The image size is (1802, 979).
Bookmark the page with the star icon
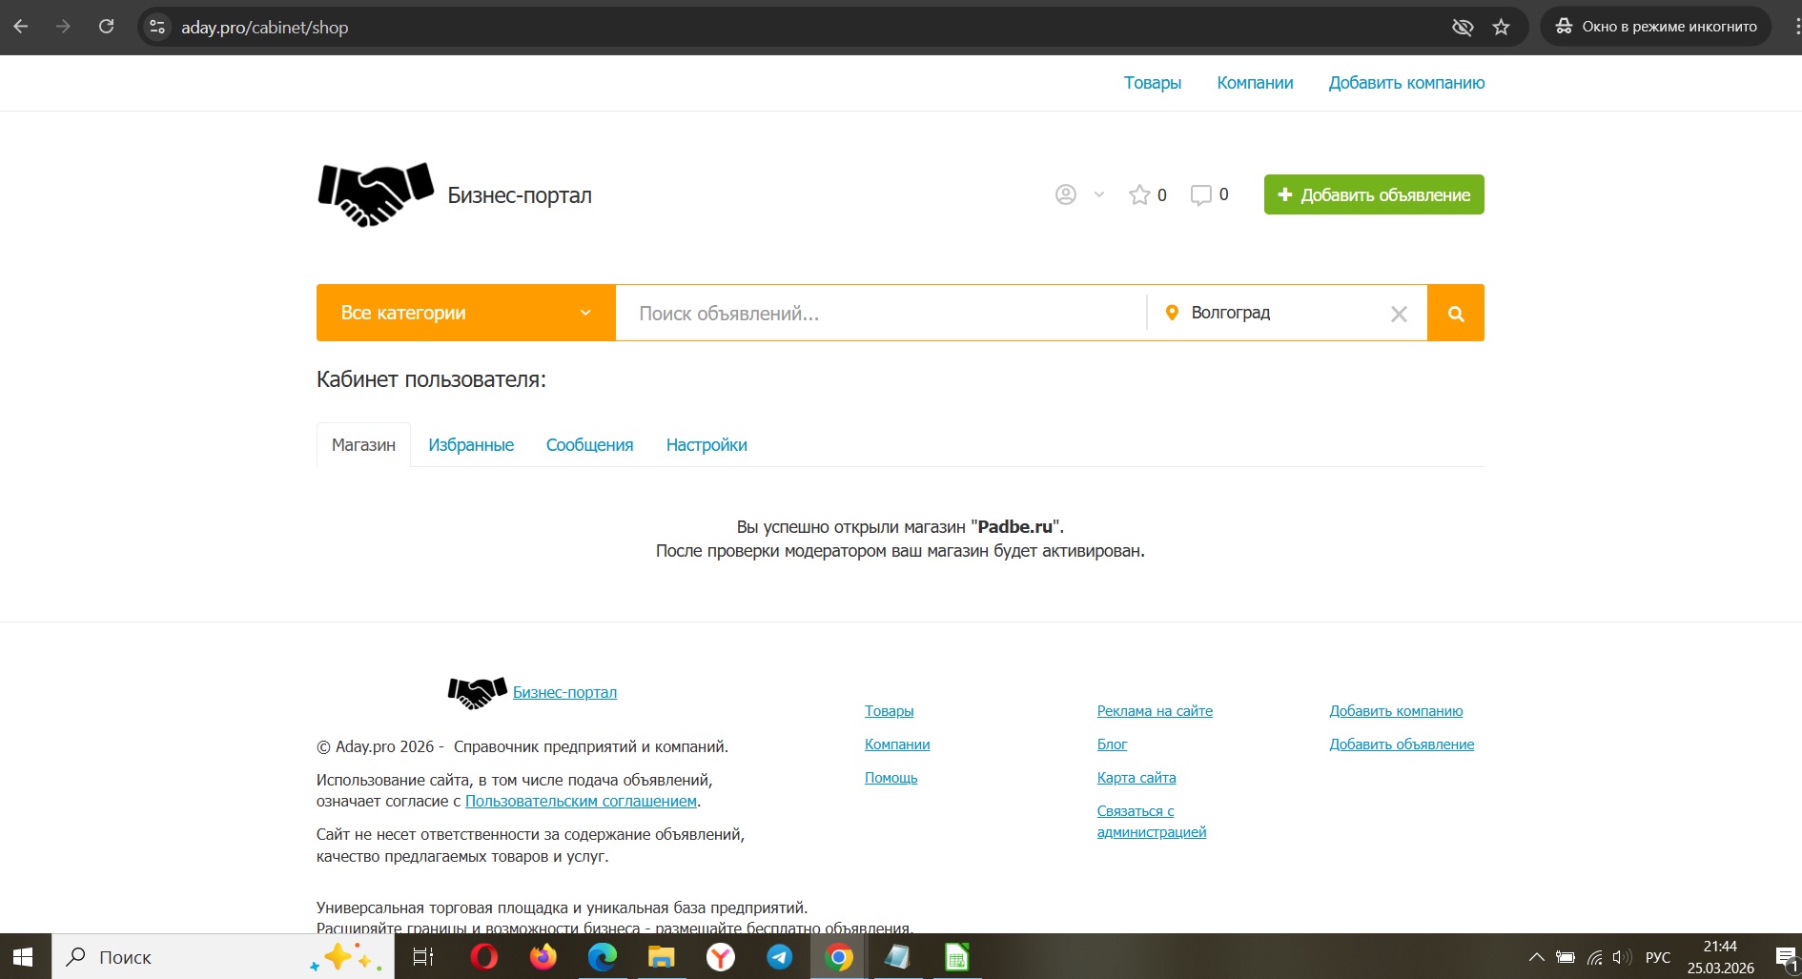1502,27
